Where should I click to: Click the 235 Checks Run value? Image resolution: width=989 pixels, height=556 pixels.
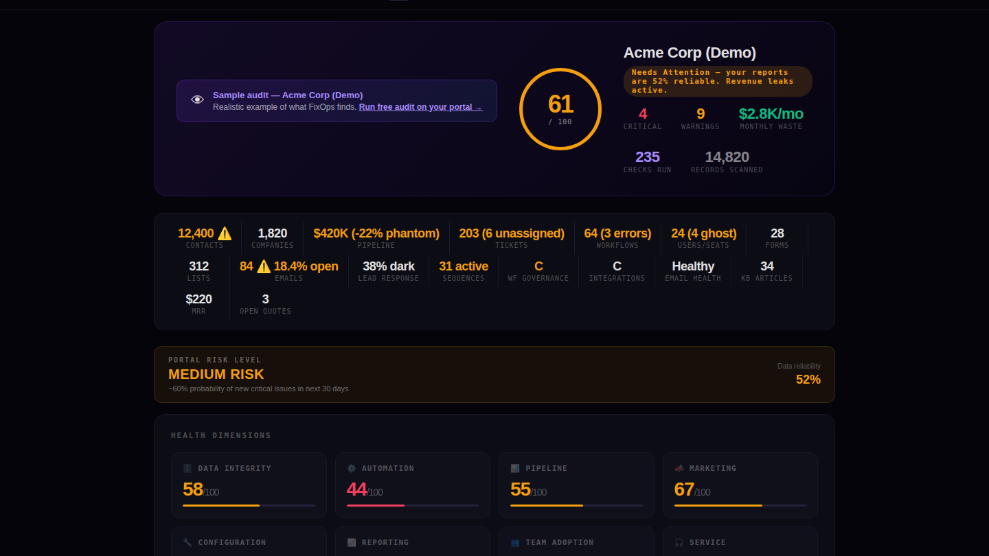(x=648, y=157)
